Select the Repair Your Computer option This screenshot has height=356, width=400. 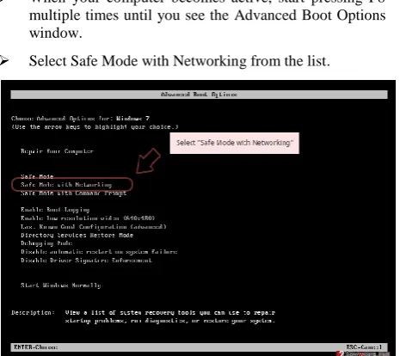pos(57,151)
